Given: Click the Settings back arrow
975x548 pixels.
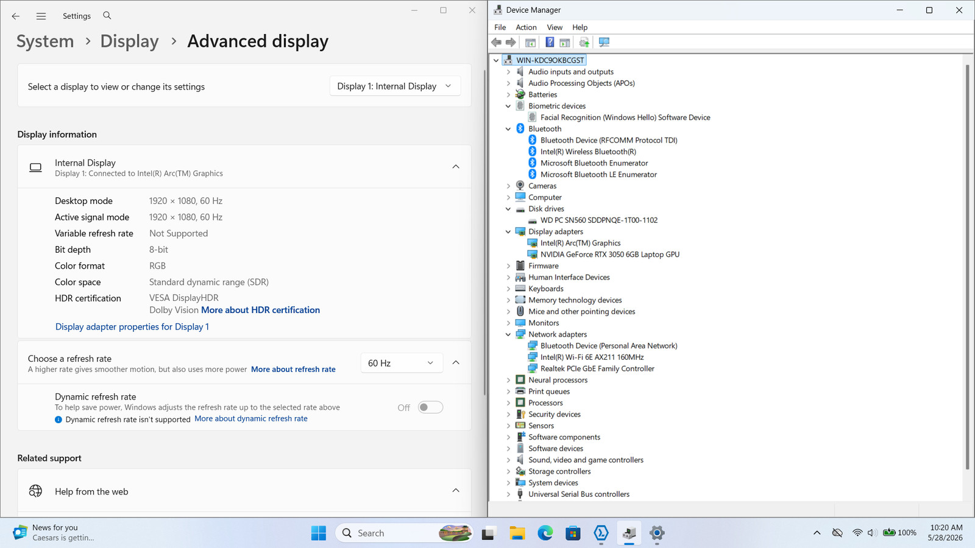Looking at the screenshot, I should coord(16,16).
